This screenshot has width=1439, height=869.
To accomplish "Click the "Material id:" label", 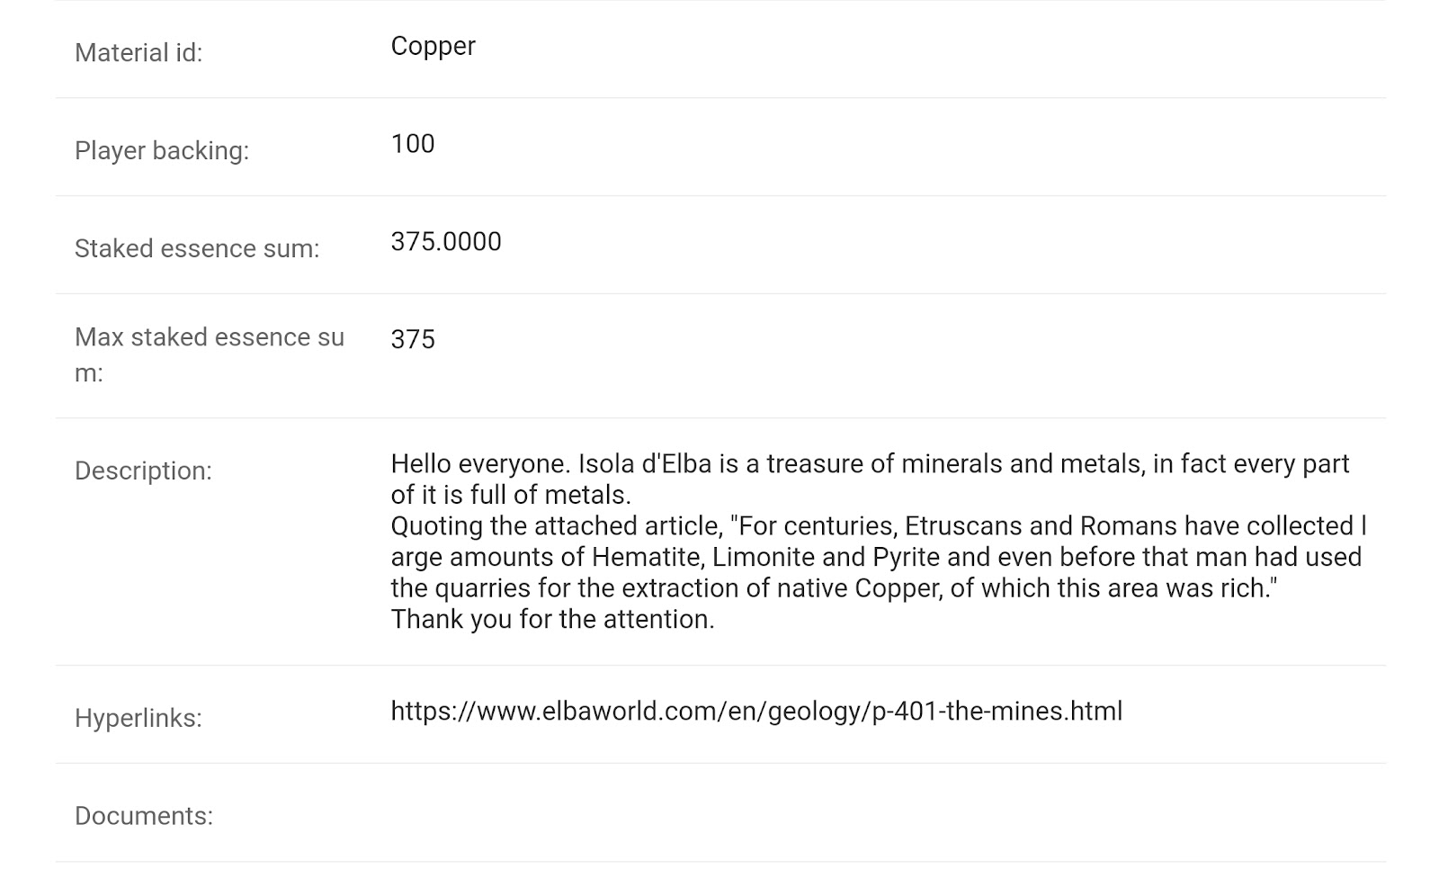I will click(x=139, y=53).
